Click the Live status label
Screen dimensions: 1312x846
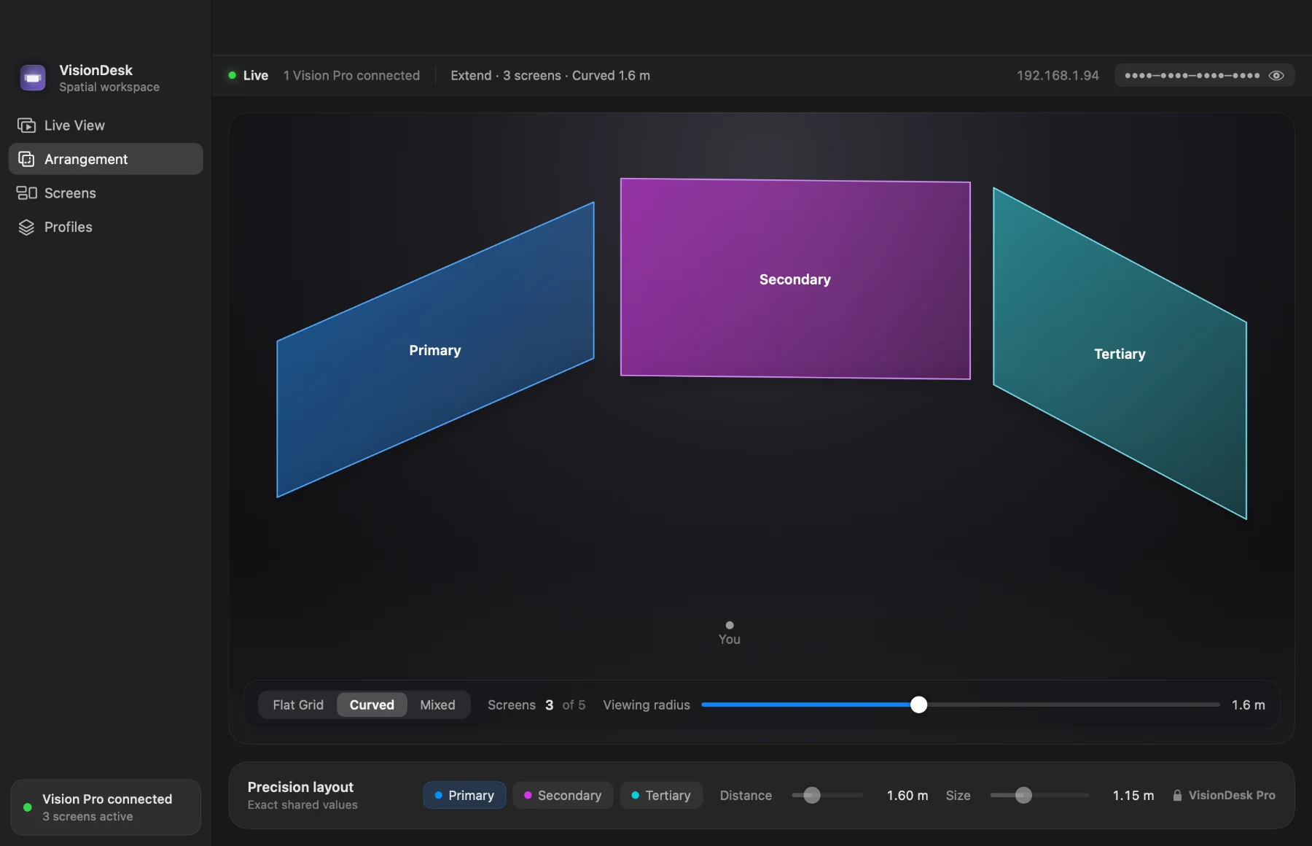point(256,75)
